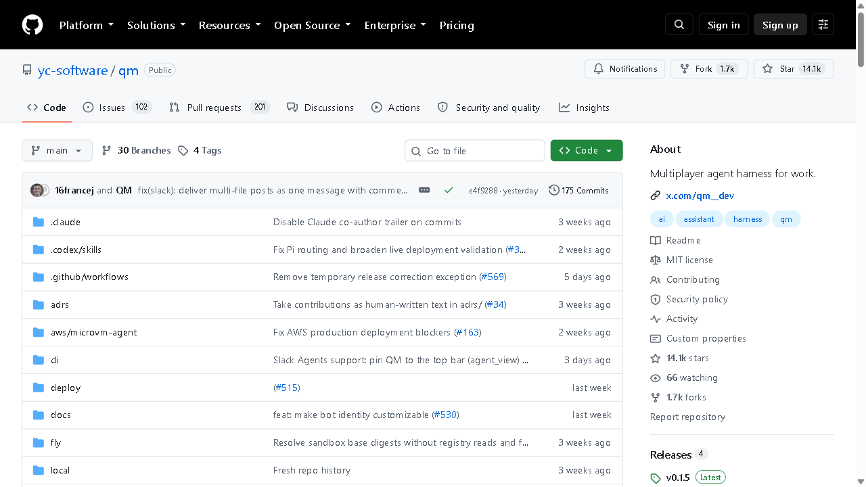The height and width of the screenshot is (487, 866).
Task: Open the yc-software owner link
Action: 73,70
